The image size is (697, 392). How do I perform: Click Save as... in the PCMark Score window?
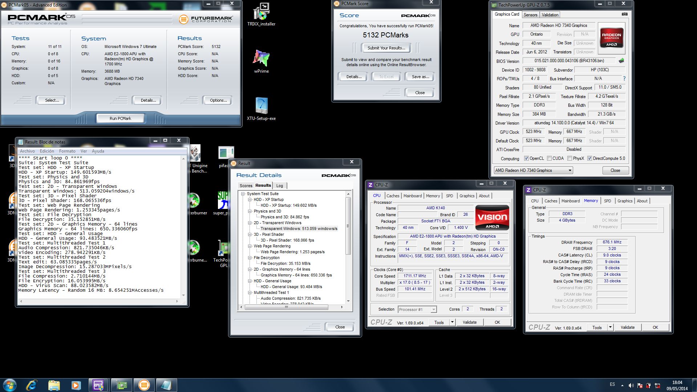pyautogui.click(x=420, y=77)
